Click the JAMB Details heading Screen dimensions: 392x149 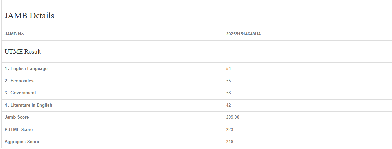[29, 16]
